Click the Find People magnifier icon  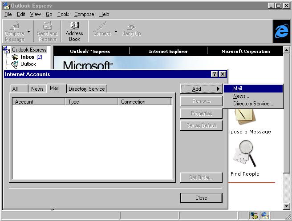245,153
